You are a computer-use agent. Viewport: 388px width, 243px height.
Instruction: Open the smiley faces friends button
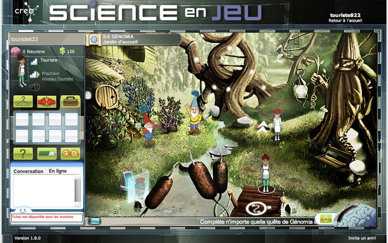pyautogui.click(x=70, y=153)
